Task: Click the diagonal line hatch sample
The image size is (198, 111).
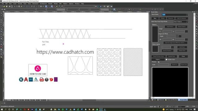Action: pos(133,62)
